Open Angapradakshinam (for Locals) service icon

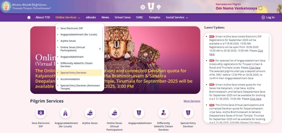(x=65, y=113)
